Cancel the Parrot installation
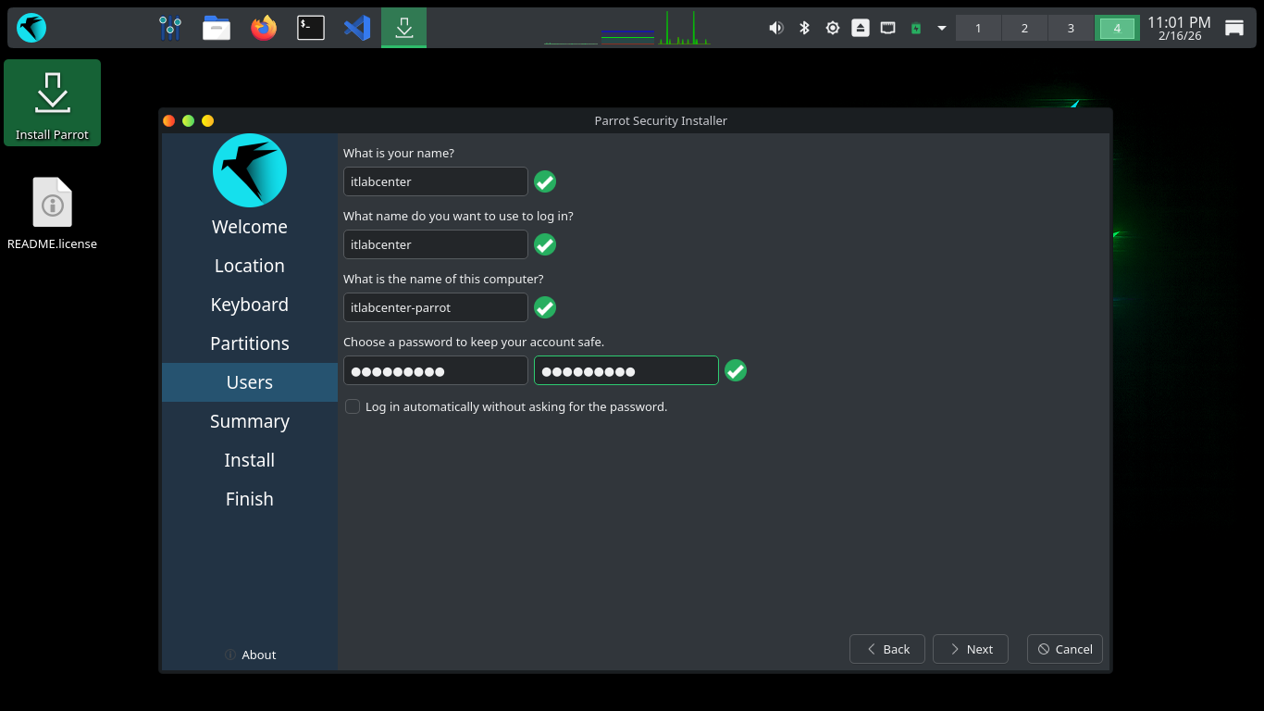Screen dimensions: 1264x711 click(x=1064, y=649)
